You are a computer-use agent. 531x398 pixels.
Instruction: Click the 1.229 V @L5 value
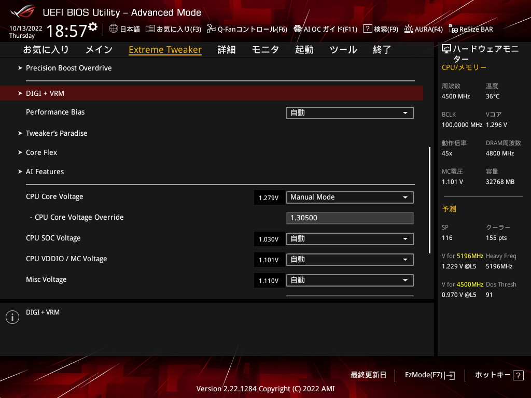point(459,266)
